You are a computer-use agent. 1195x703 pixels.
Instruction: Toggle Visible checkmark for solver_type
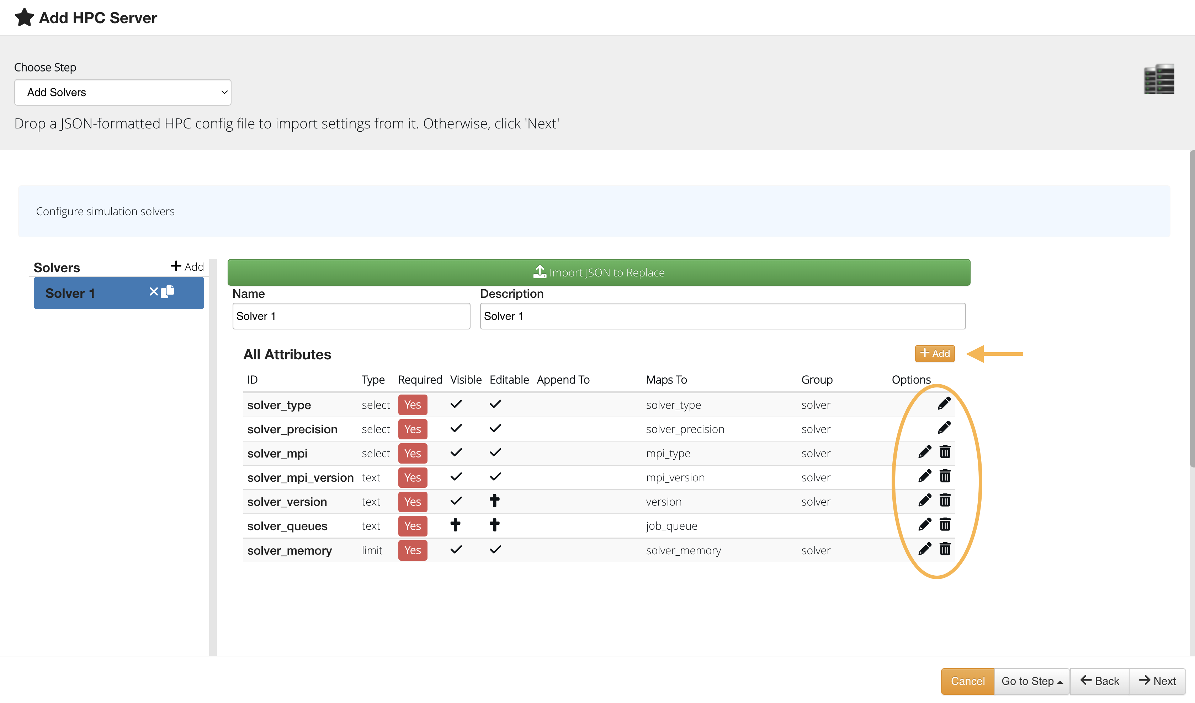456,404
